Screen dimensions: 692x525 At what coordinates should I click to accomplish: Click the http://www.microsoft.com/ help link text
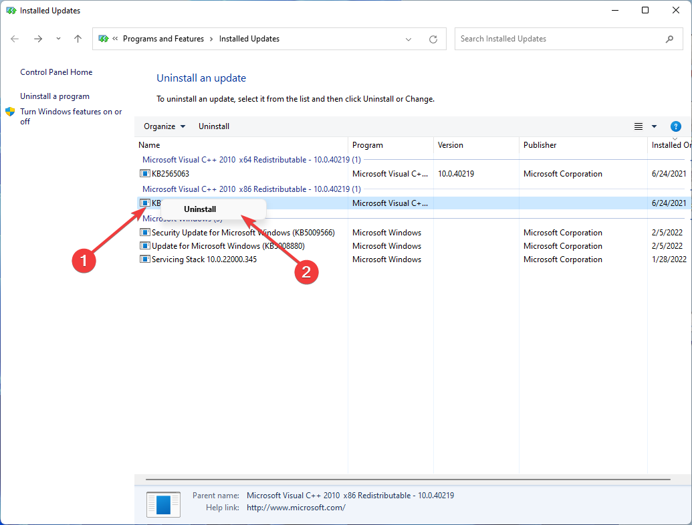click(296, 508)
